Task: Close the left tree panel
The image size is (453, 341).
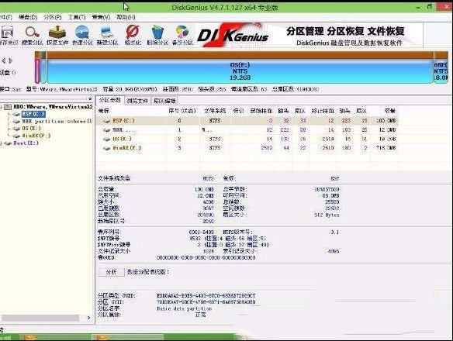Action: click(x=91, y=98)
